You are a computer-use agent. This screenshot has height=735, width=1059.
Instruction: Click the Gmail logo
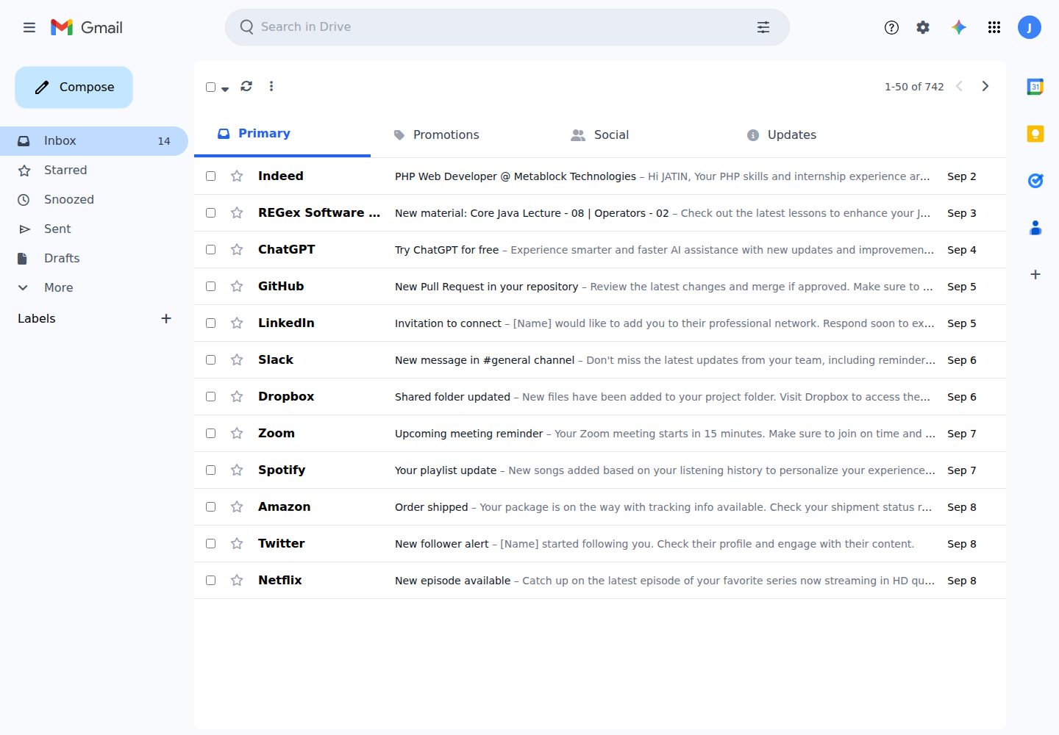click(x=86, y=27)
